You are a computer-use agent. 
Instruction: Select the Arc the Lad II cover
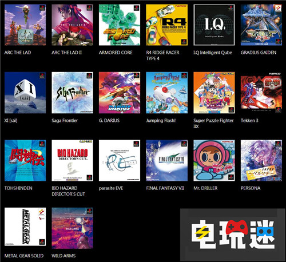coord(72,25)
